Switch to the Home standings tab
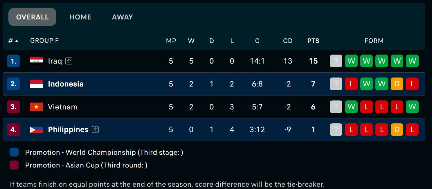 point(80,17)
